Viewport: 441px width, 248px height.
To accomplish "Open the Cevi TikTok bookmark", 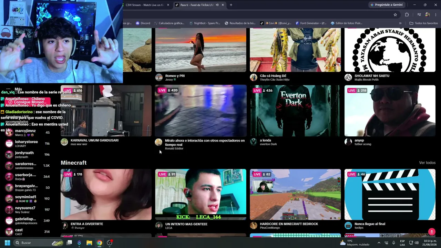I will pyautogui.click(x=276, y=23).
